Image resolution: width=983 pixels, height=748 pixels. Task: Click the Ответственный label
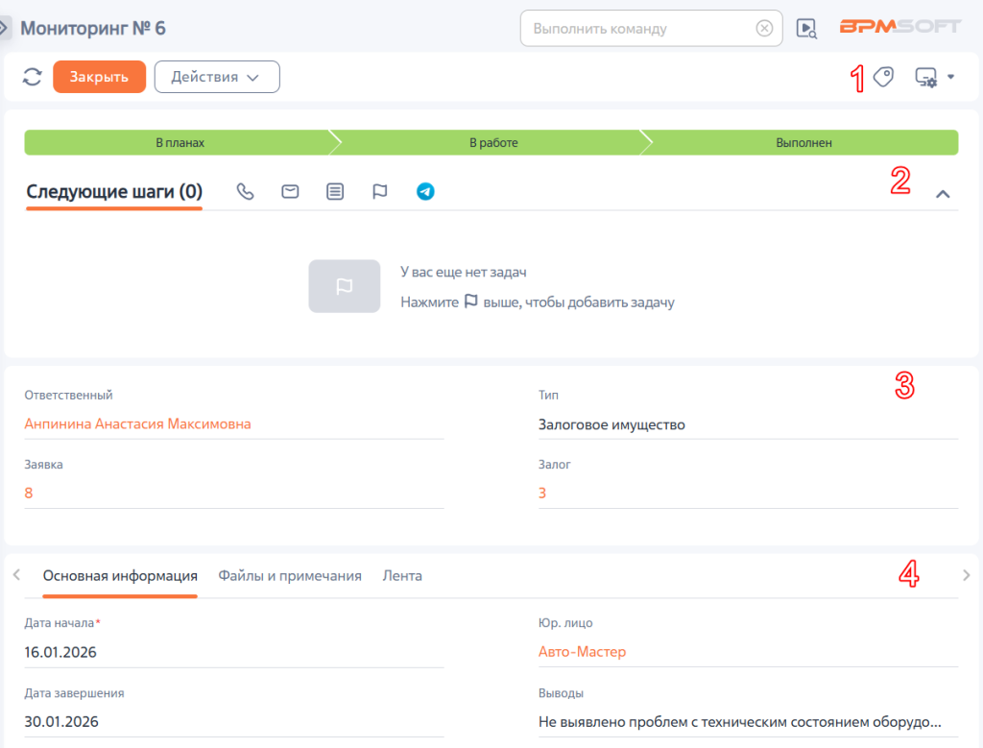coord(68,395)
